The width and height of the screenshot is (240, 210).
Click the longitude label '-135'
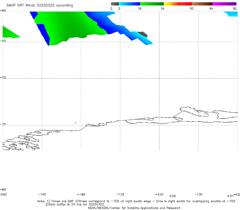[x=120, y=194]
